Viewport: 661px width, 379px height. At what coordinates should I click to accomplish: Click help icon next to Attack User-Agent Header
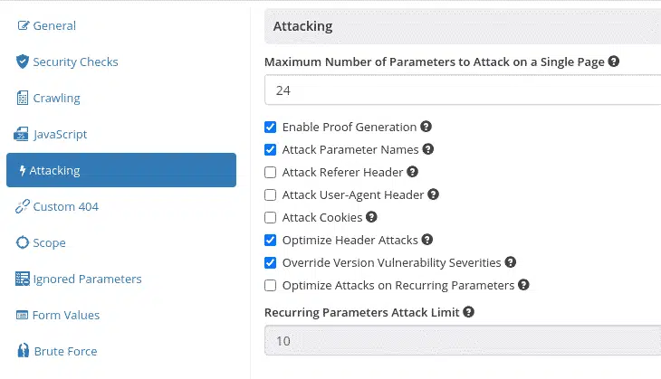coord(434,194)
